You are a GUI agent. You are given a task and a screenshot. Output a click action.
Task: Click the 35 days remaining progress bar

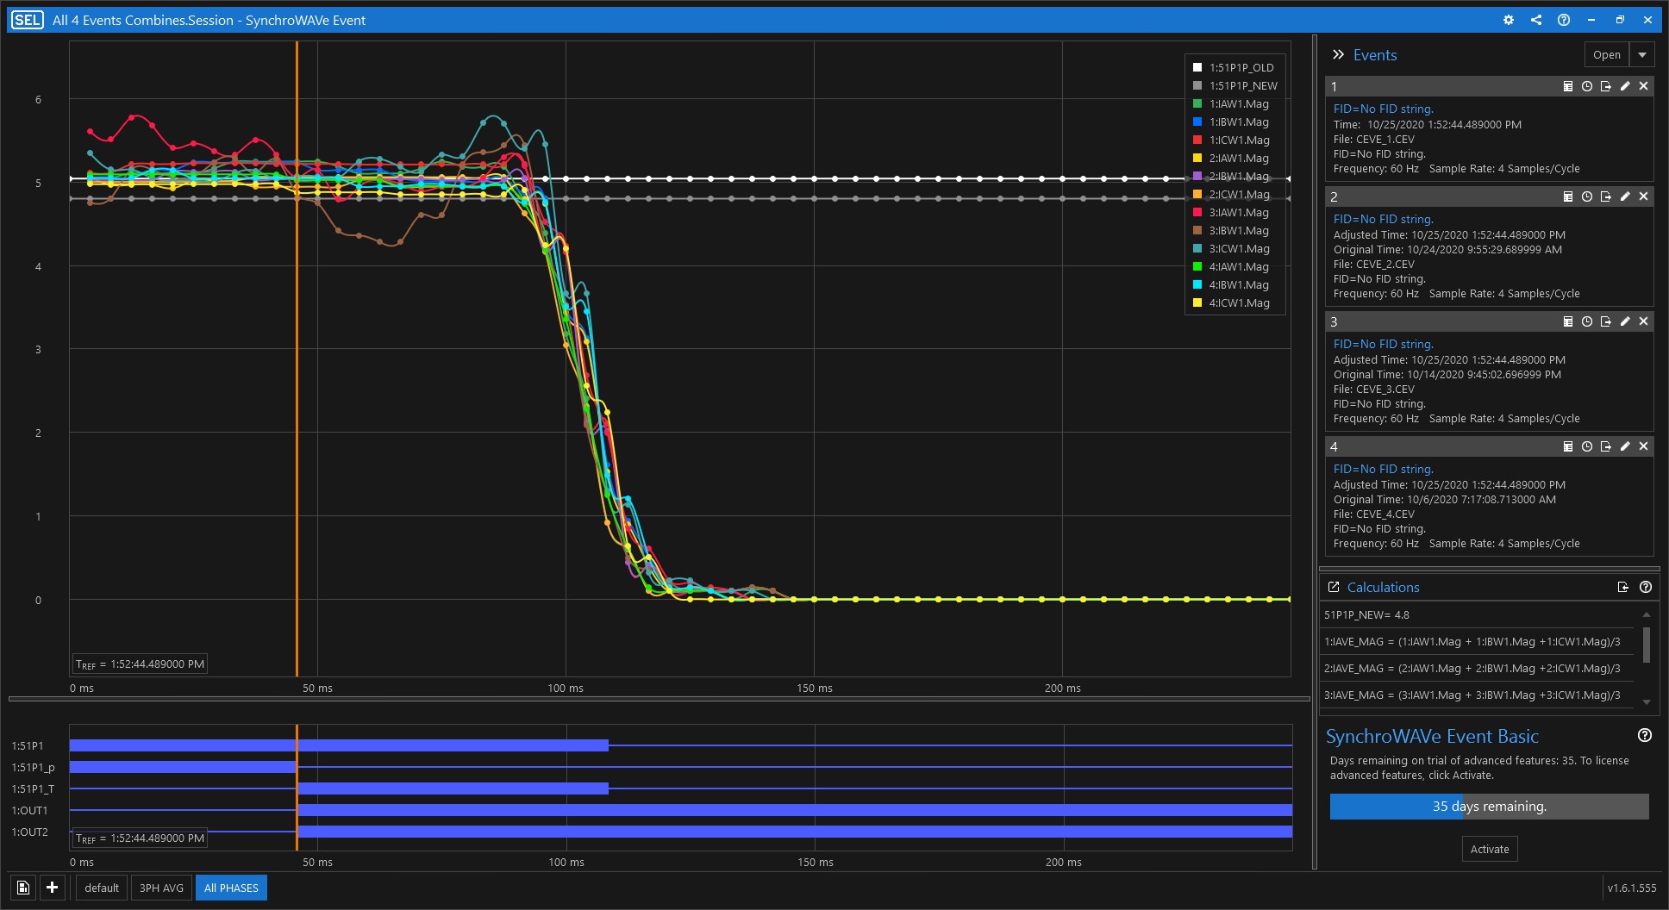(1489, 807)
